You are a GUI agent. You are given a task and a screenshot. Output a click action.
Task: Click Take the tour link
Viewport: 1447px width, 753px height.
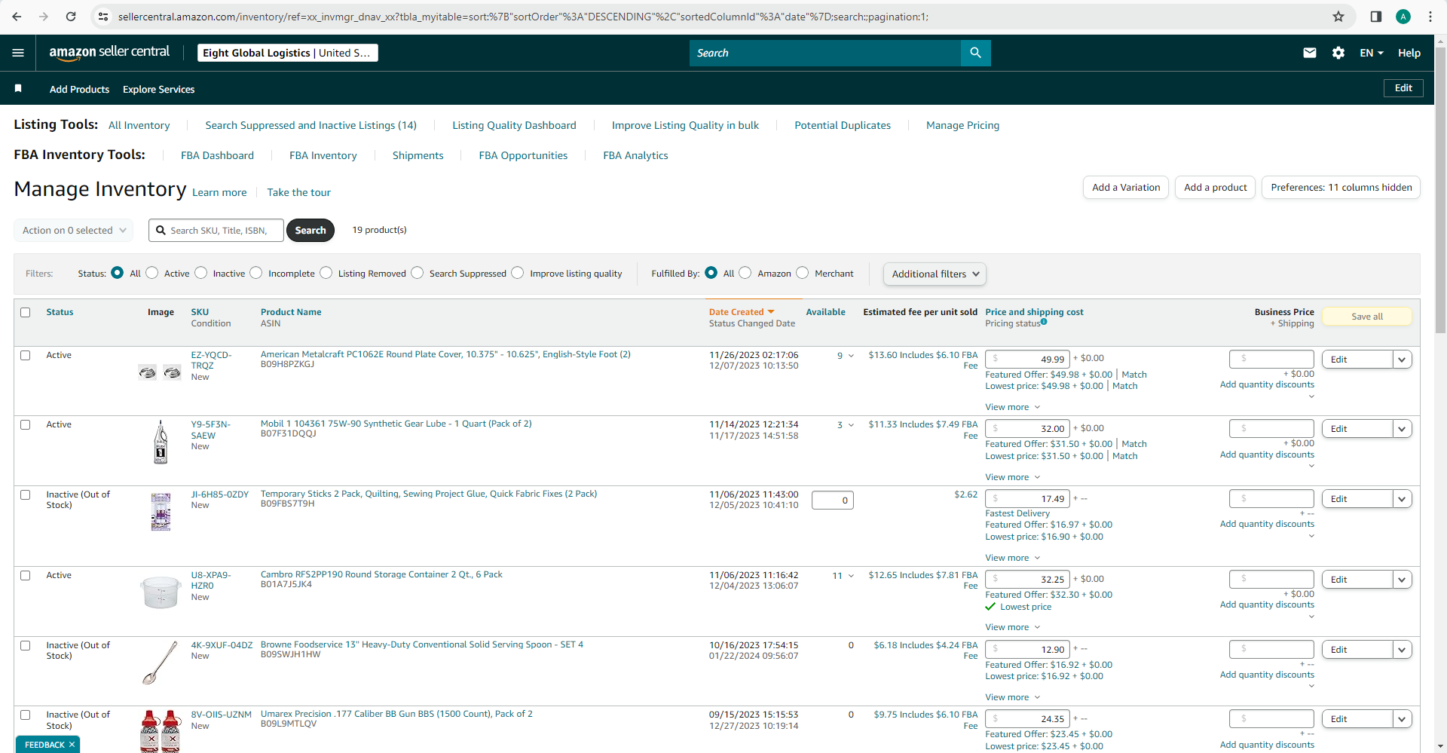298,192
